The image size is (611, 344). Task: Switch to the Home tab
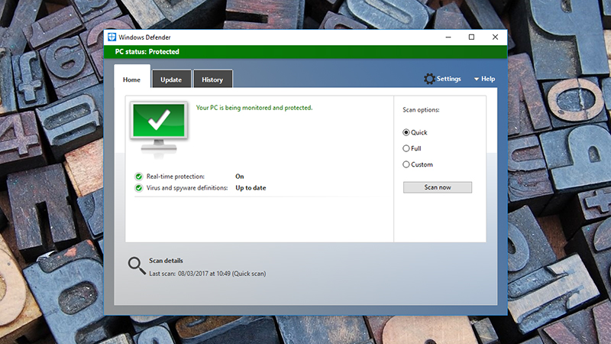[x=131, y=80]
